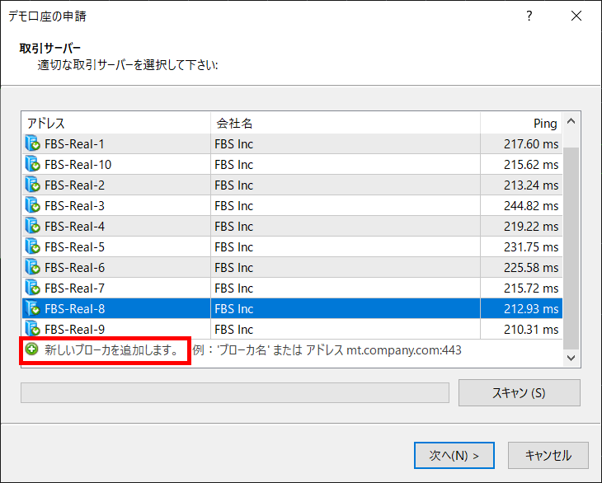The width and height of the screenshot is (602, 483).
Task: Click the FBS-Real-2 server icon
Action: (33, 185)
